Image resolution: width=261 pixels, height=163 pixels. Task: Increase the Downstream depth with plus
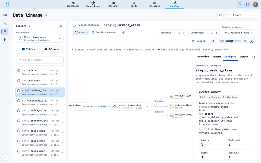click(217, 33)
